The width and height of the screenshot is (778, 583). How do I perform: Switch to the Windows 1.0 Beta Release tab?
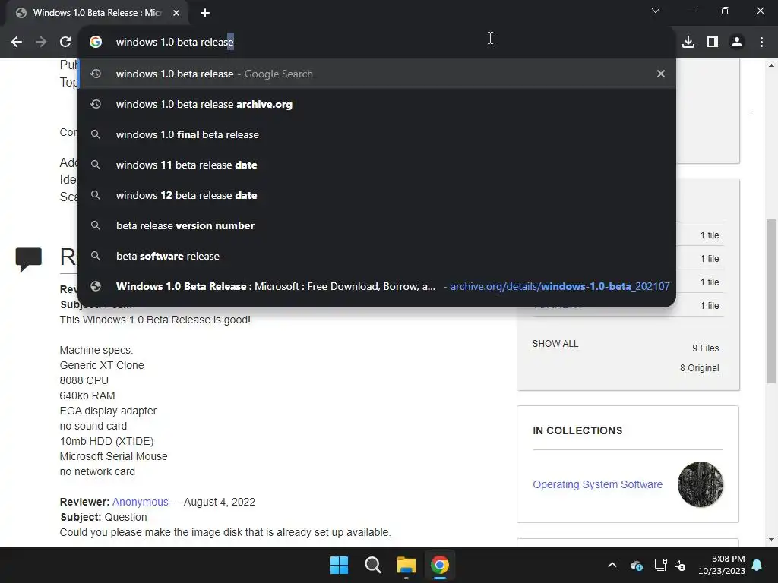click(x=96, y=13)
